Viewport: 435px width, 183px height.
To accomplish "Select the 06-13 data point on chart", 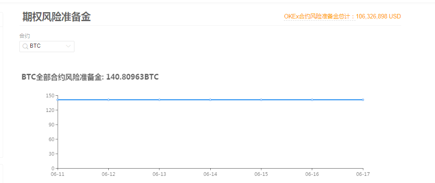I will (159, 100).
